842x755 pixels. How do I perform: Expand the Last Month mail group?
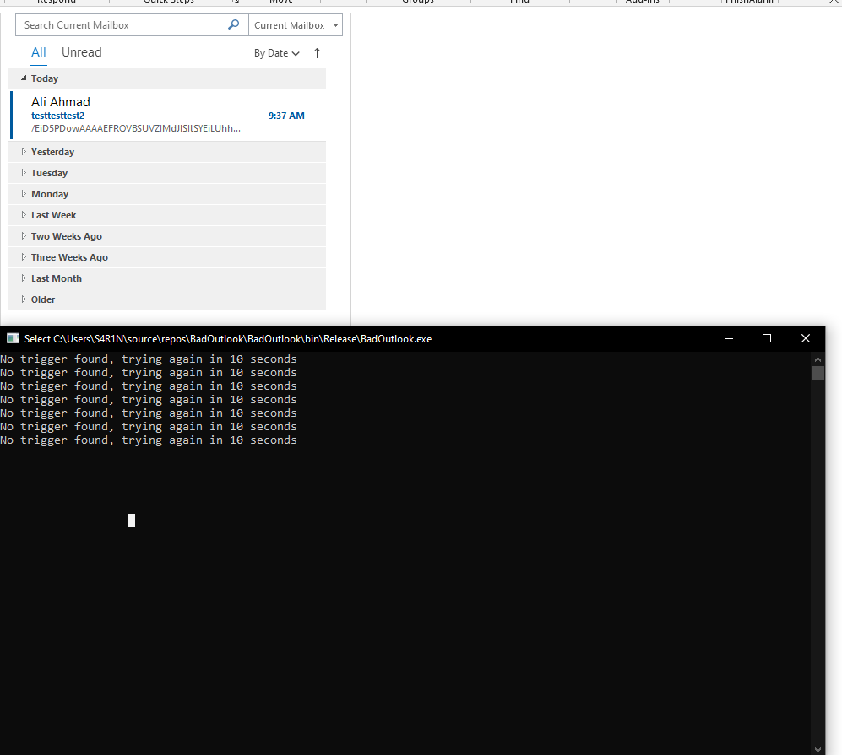[24, 278]
